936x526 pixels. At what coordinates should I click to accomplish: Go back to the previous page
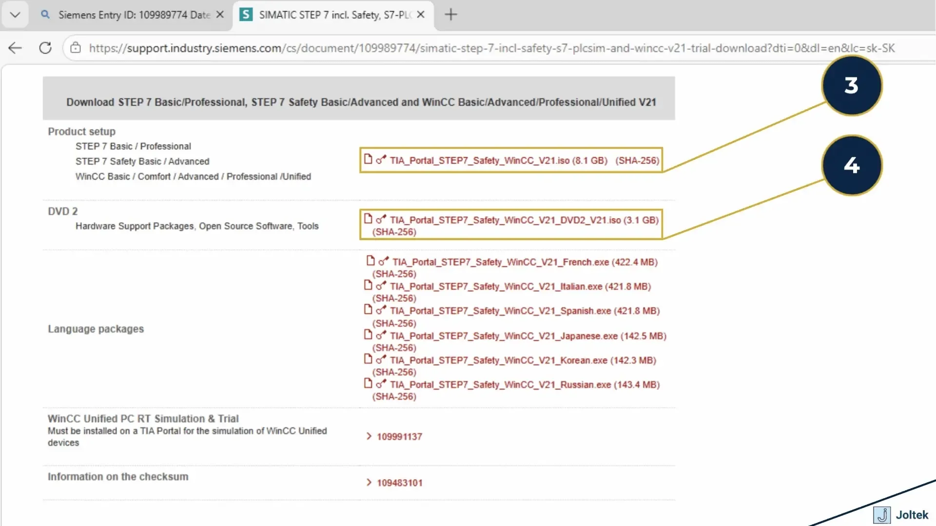pyautogui.click(x=15, y=48)
